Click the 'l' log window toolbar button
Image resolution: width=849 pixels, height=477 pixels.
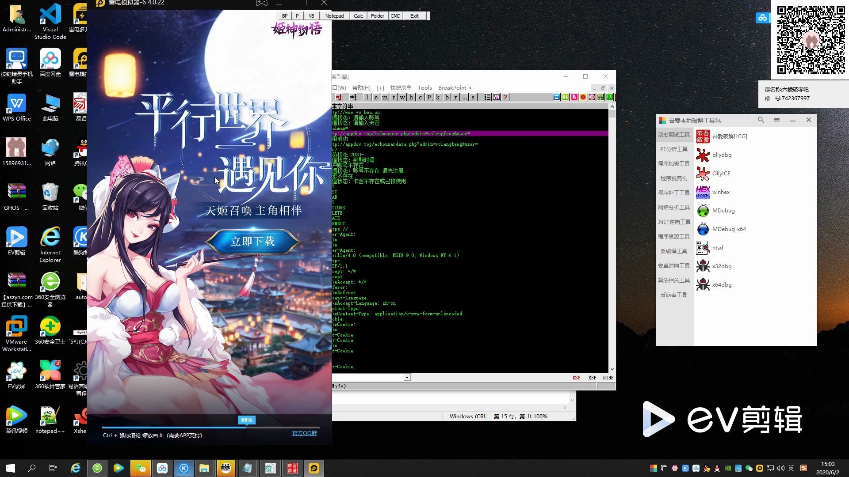click(x=367, y=97)
